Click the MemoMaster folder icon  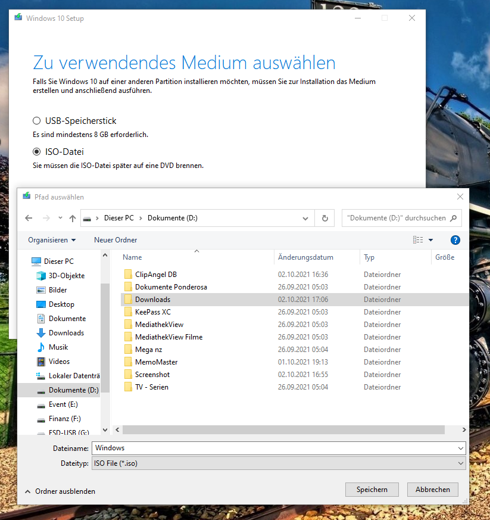point(128,362)
